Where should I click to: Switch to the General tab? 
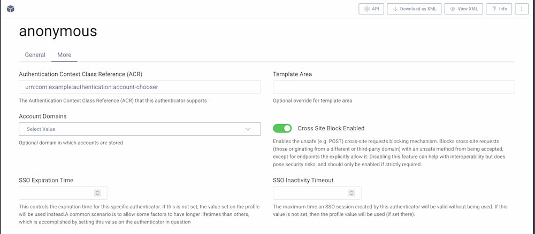(x=35, y=55)
